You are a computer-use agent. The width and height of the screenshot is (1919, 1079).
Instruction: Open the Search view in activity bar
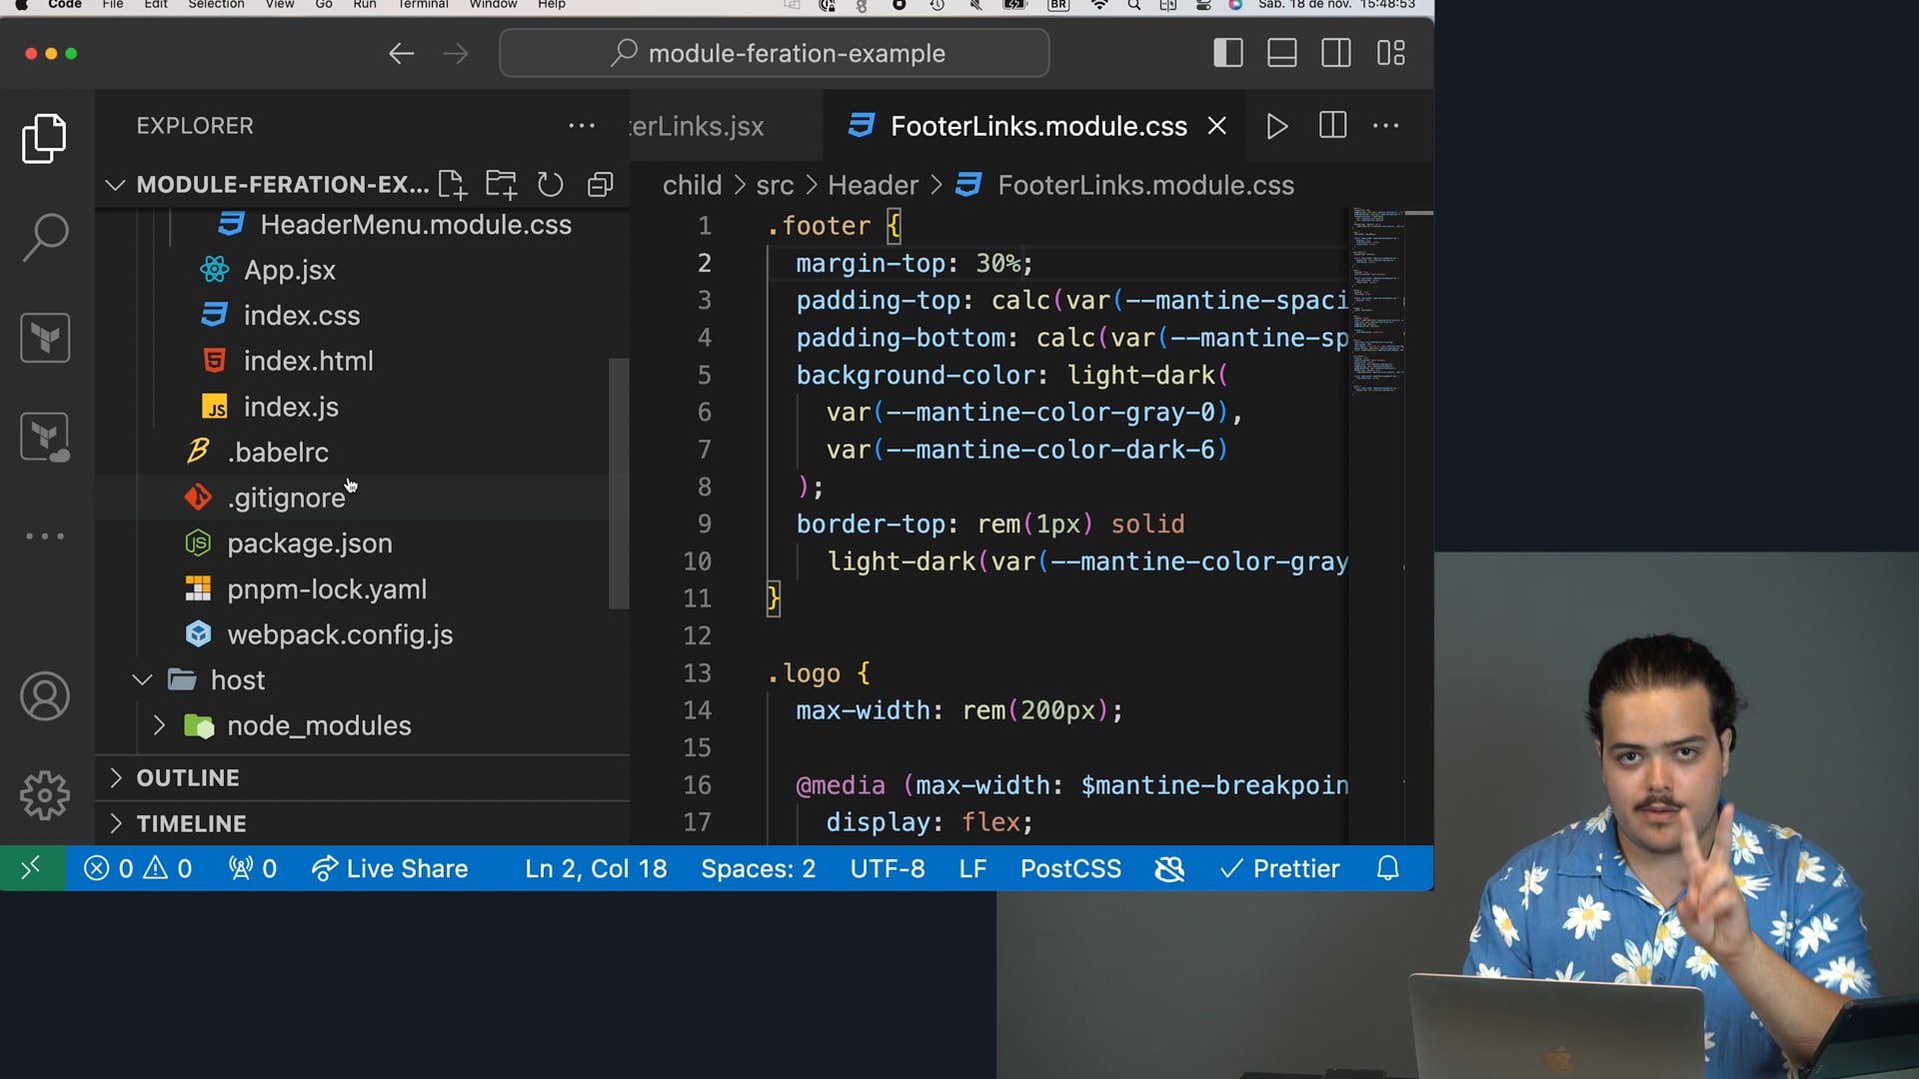(x=45, y=238)
